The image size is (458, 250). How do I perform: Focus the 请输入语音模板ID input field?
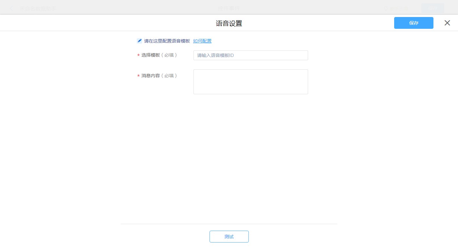point(250,55)
